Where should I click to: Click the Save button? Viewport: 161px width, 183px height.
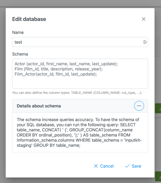pyautogui.click(x=133, y=166)
